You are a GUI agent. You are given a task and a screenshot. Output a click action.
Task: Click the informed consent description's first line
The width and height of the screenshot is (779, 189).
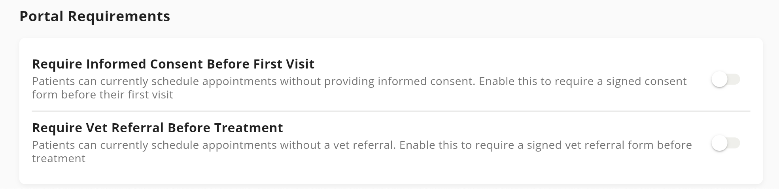[359, 82]
